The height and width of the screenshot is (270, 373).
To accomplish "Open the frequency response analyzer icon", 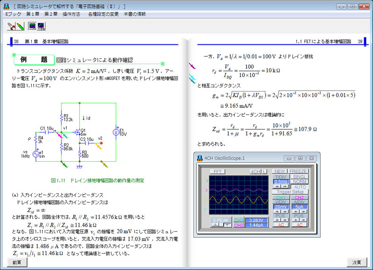I will [x=41, y=26].
